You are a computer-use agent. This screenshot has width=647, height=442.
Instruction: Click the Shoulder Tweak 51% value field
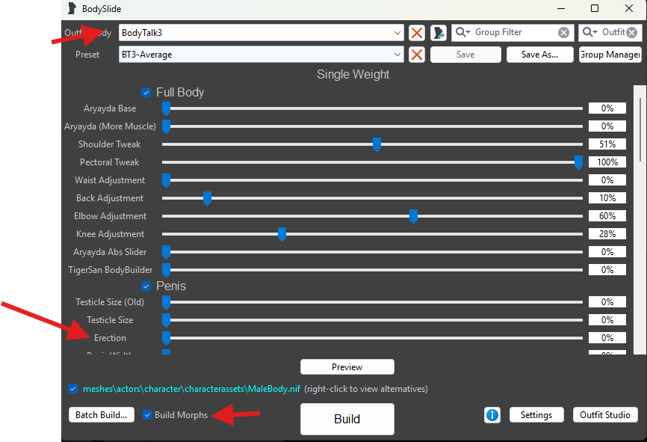tap(607, 144)
